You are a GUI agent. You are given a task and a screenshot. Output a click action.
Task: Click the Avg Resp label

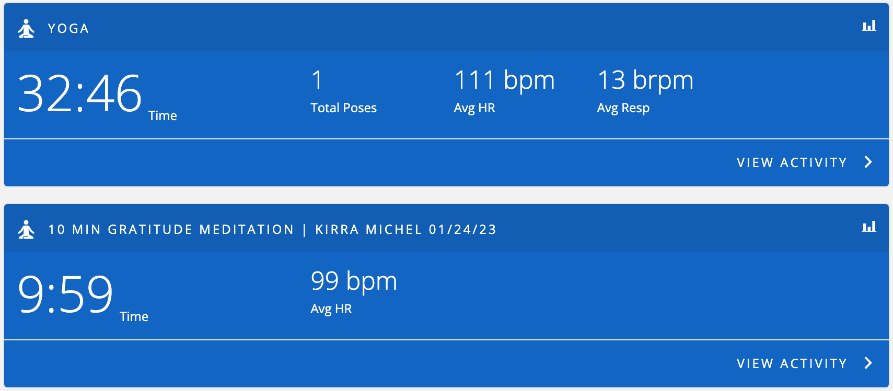click(x=623, y=109)
